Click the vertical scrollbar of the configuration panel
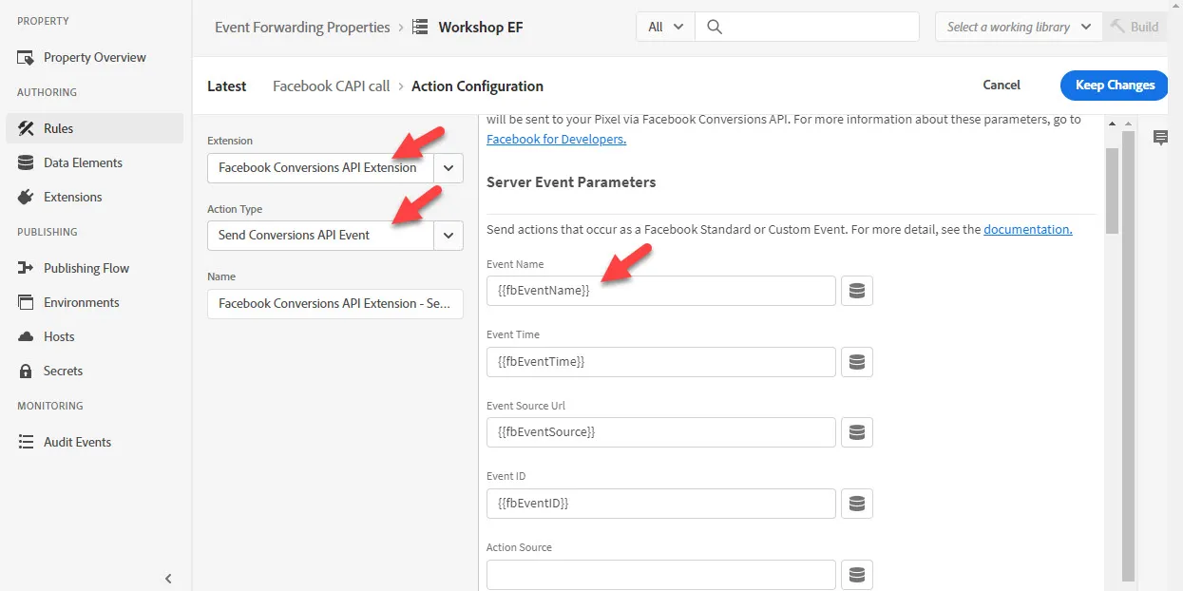This screenshot has width=1183, height=591. 1128,353
